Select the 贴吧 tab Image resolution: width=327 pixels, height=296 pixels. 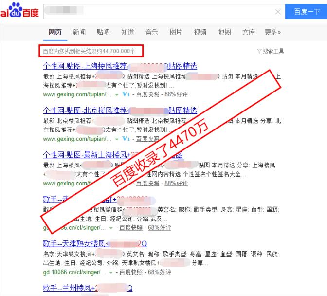[x=103, y=32]
